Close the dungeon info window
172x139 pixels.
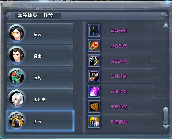click(x=168, y=3)
